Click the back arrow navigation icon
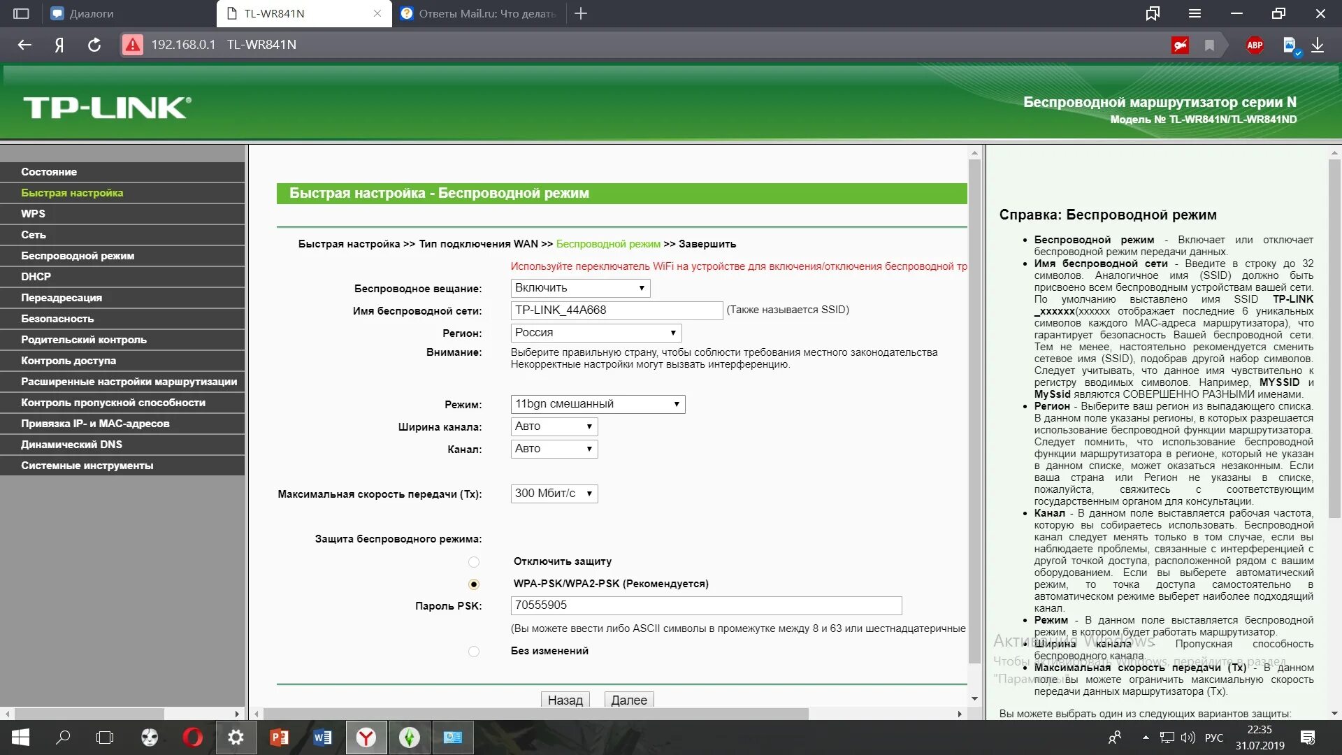1342x755 pixels. 25,45
